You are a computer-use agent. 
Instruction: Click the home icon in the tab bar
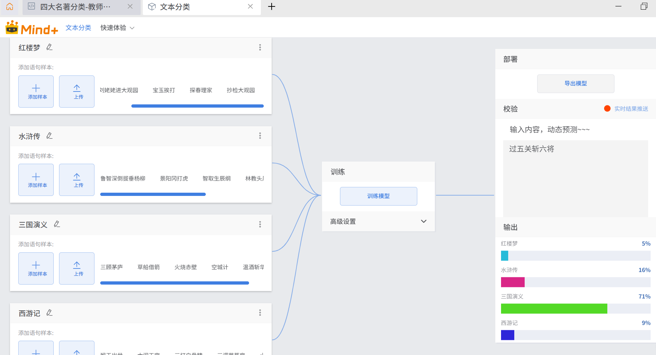pos(10,6)
